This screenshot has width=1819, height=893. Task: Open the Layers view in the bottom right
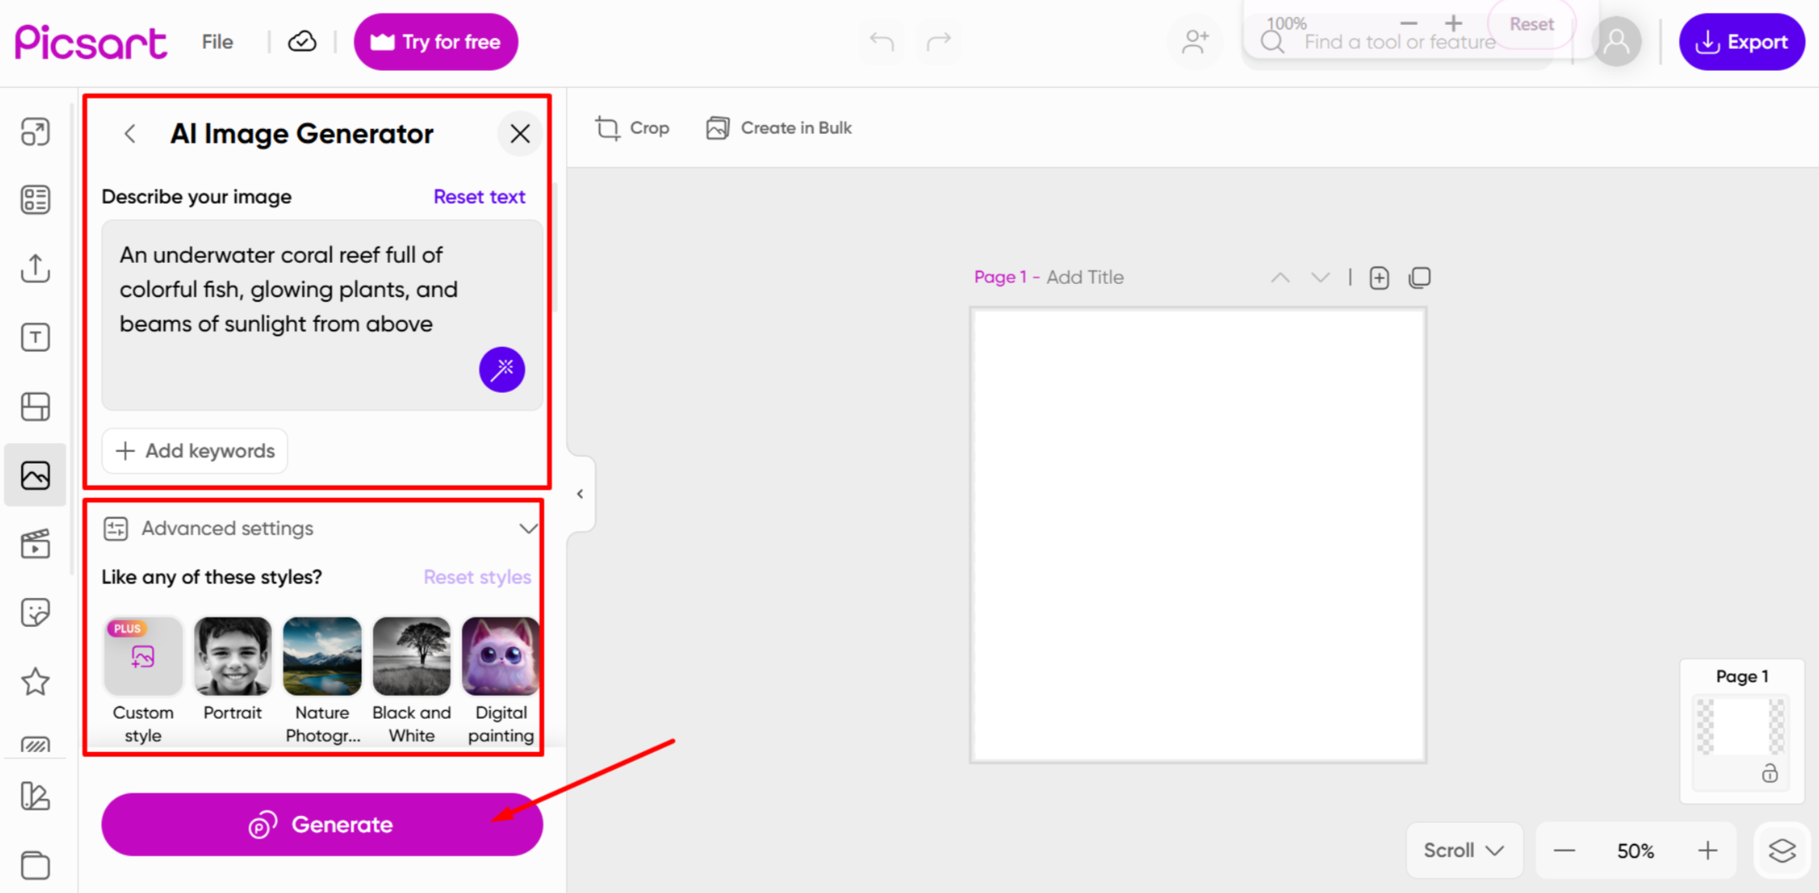click(x=1782, y=849)
